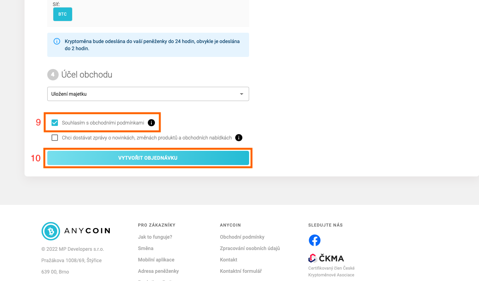
Task: Uncheck Souhlasím s obchodními podmínkami checkbox
Action: [55, 123]
